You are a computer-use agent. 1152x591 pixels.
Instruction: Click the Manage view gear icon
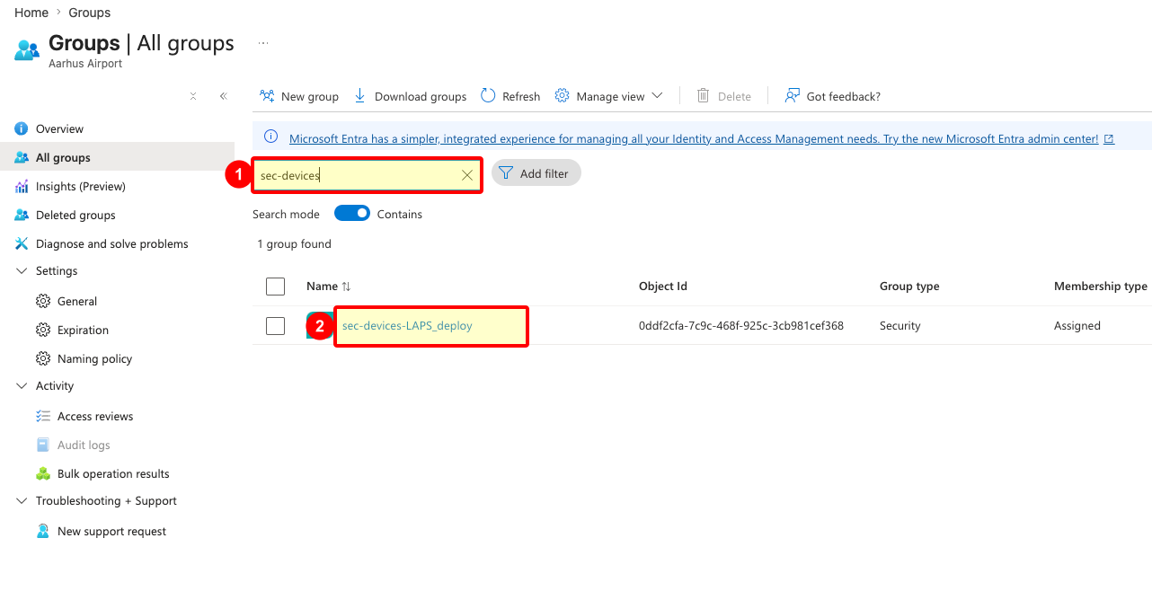point(562,96)
